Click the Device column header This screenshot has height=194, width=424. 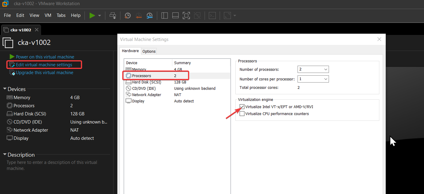coord(148,63)
